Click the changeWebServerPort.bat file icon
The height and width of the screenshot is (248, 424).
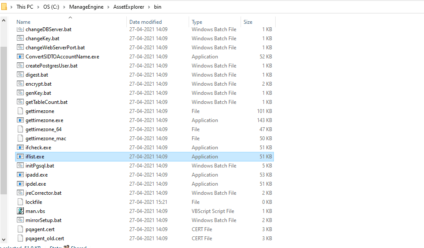tap(20, 47)
